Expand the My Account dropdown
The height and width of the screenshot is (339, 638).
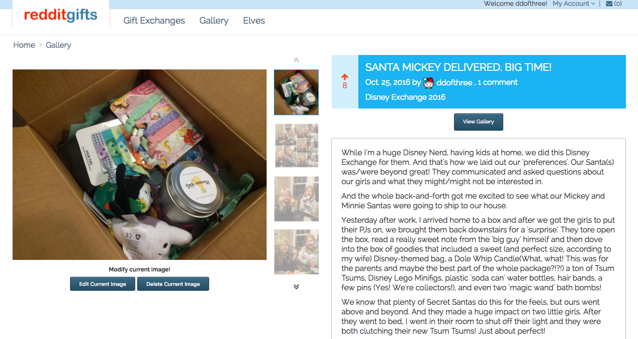coord(574,3)
